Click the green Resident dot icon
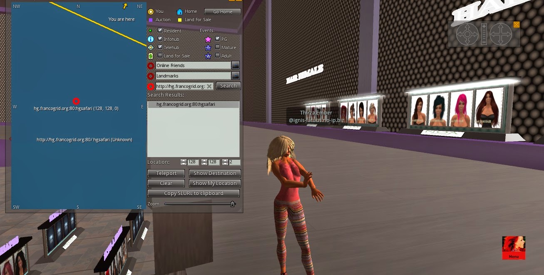The image size is (544, 275). [x=151, y=31]
